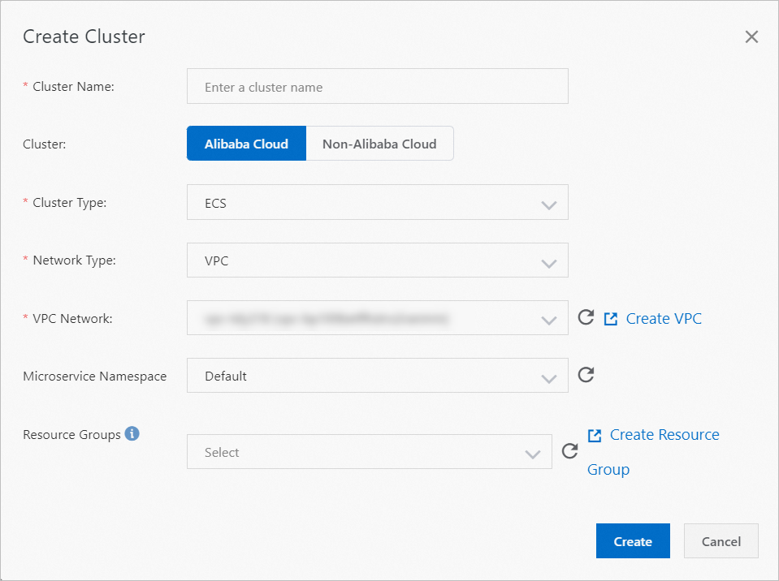
Task: Click the Create Resource Group link
Action: pyautogui.click(x=653, y=452)
